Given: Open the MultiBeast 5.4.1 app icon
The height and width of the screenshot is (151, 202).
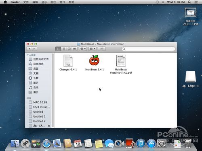Looking at the screenshot, I should (94, 60).
